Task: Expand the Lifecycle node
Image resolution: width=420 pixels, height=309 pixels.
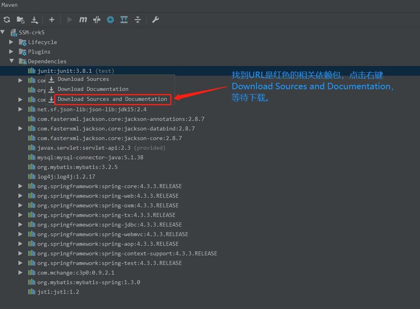Action: [11, 42]
